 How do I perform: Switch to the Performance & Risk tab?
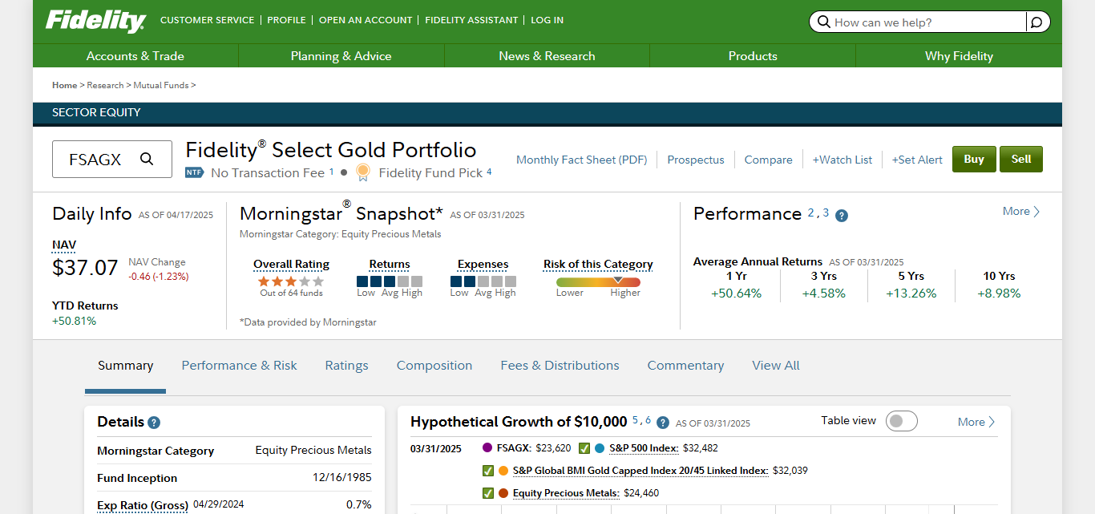239,366
